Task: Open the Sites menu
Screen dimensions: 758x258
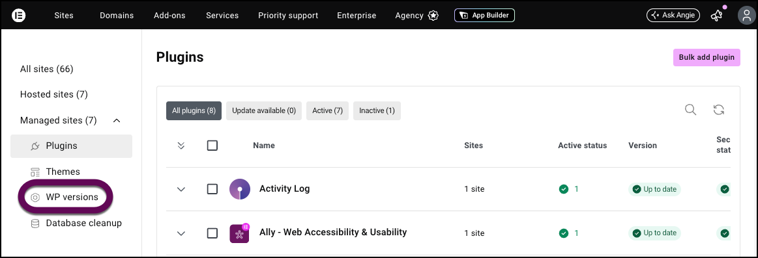Action: coord(64,16)
